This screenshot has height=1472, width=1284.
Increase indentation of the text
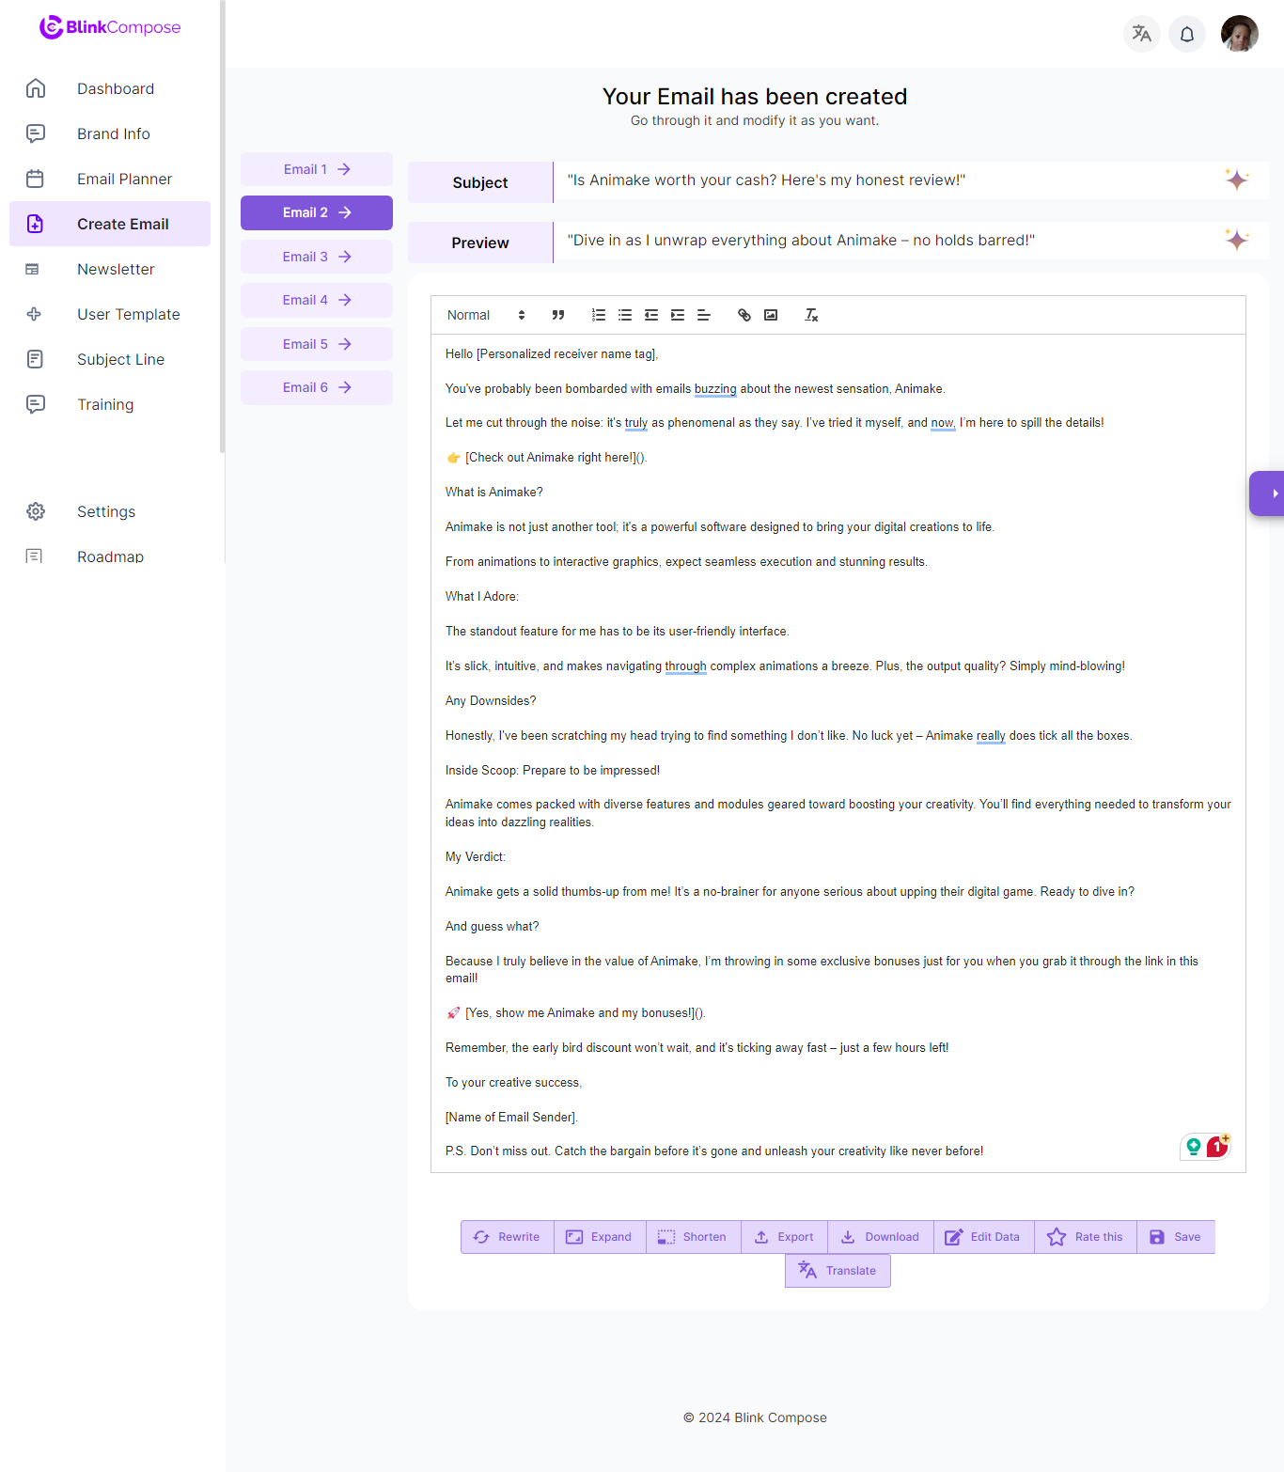click(x=678, y=315)
